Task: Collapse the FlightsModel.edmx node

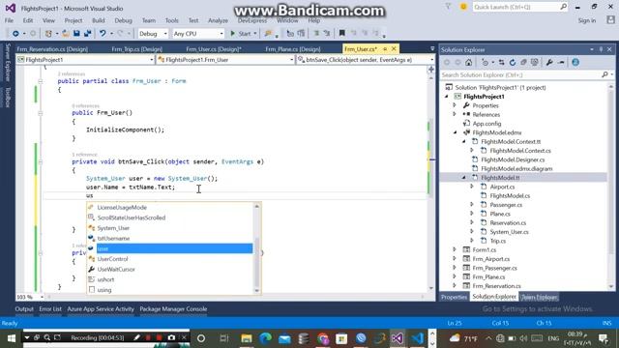Action: (455, 132)
